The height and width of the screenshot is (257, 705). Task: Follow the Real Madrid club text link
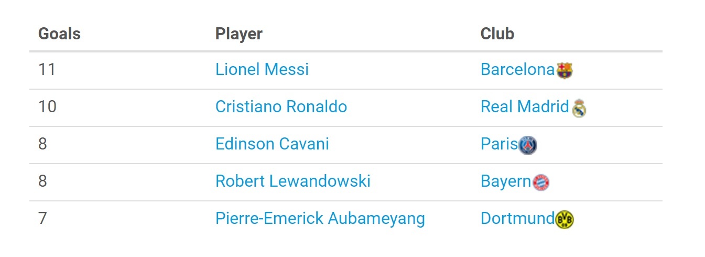tap(524, 106)
